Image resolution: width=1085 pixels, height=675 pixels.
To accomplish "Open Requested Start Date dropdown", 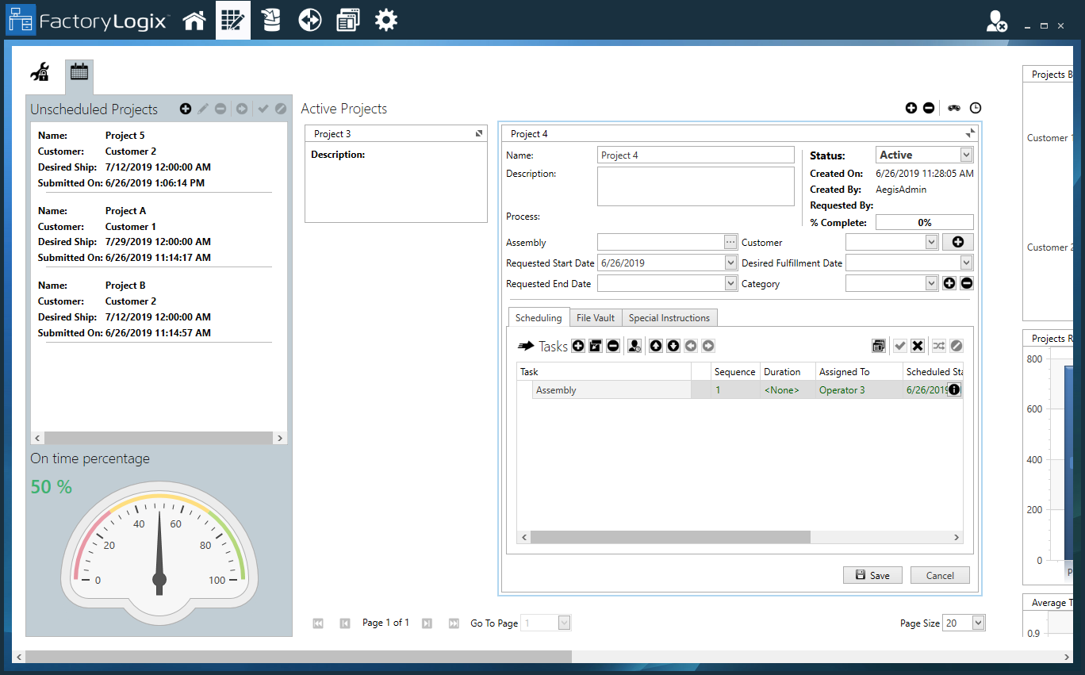I will pyautogui.click(x=730, y=263).
